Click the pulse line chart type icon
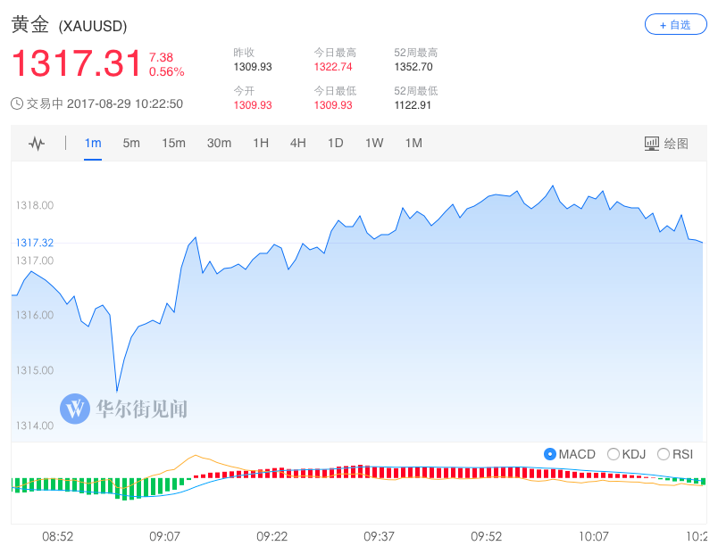The width and height of the screenshot is (718, 554). pos(37,144)
